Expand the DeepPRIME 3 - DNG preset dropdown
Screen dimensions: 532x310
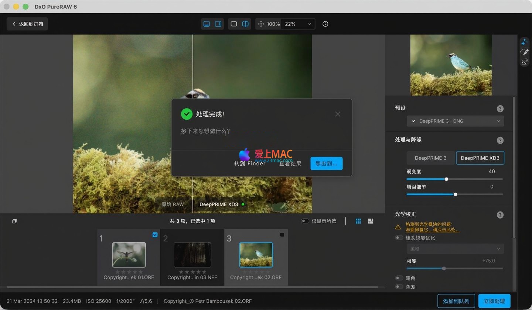(x=455, y=121)
